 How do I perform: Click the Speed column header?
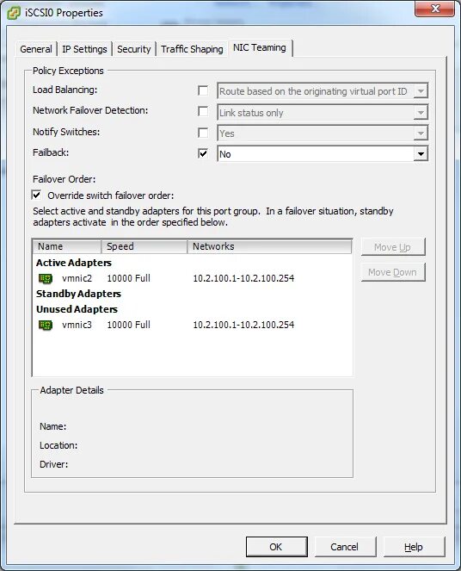click(x=144, y=246)
